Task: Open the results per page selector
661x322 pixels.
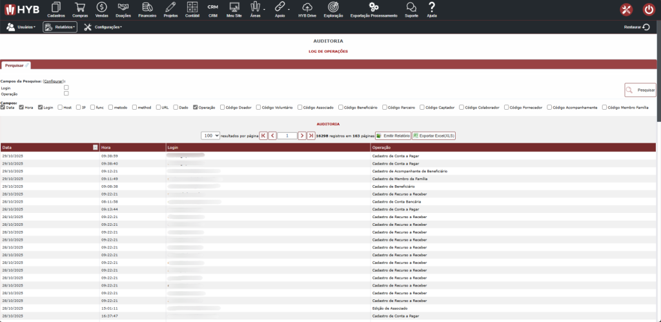Action: coord(210,136)
